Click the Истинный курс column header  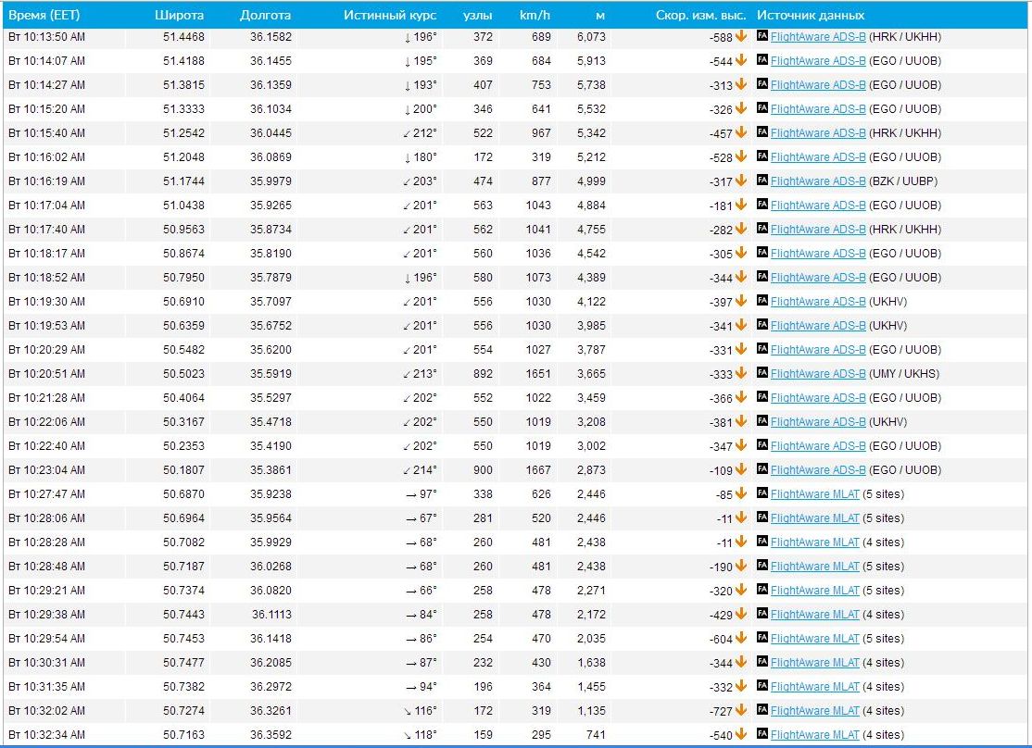pyautogui.click(x=389, y=15)
